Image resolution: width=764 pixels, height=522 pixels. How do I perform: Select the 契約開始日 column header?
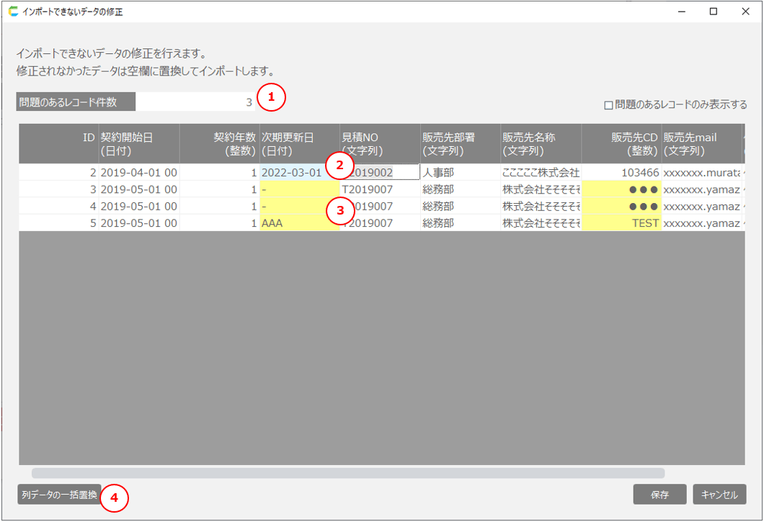138,144
